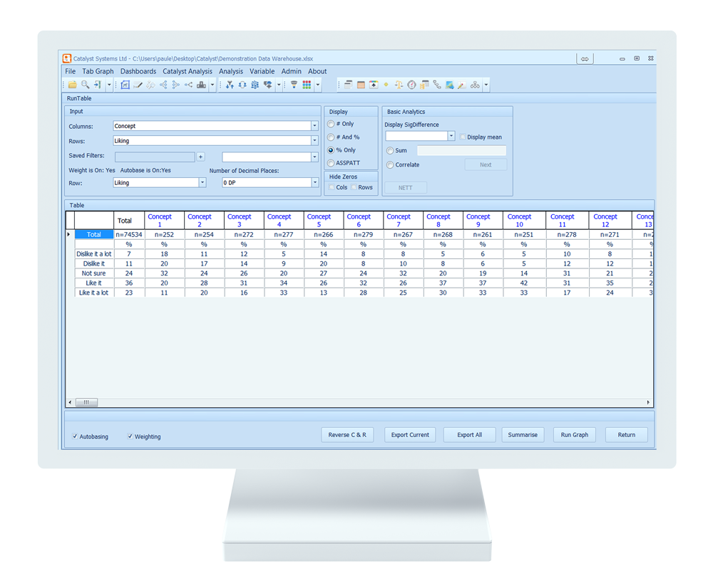713x583 pixels.
Task: Click the stacked tables icon
Action: [349, 85]
